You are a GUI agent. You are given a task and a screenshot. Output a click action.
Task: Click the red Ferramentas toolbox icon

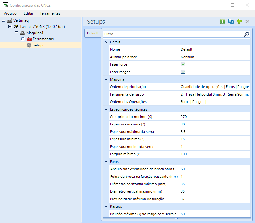click(29, 39)
